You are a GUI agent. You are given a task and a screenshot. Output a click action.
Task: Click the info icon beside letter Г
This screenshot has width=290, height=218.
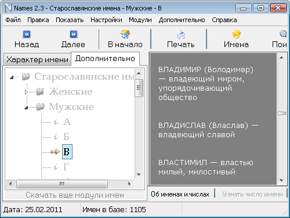pyautogui.click(x=56, y=167)
